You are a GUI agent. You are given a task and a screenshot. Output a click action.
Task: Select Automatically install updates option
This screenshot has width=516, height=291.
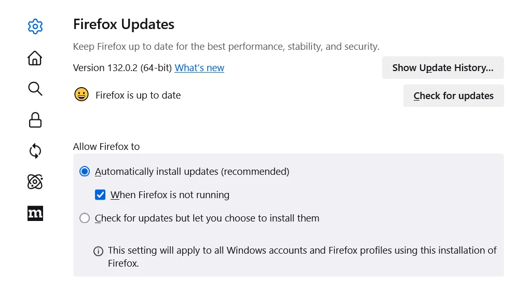[x=85, y=172]
